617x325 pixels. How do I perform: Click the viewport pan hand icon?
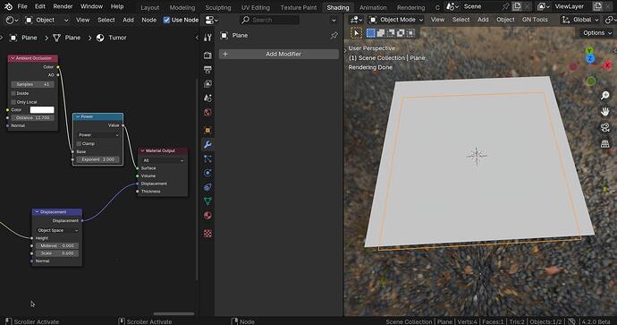[x=605, y=112]
